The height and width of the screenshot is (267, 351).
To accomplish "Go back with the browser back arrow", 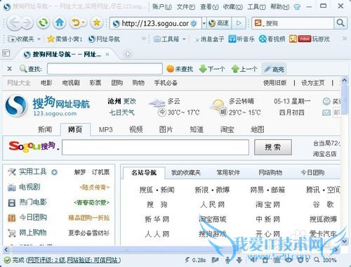I will [15, 23].
